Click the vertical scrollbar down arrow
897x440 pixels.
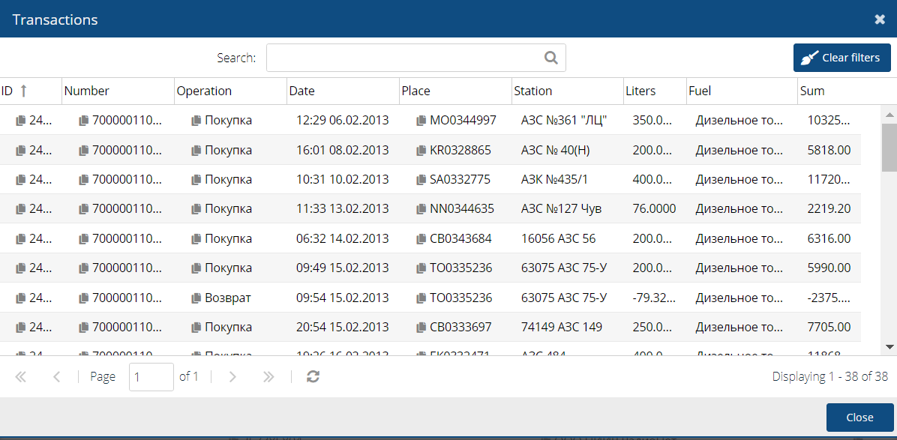[x=889, y=347]
